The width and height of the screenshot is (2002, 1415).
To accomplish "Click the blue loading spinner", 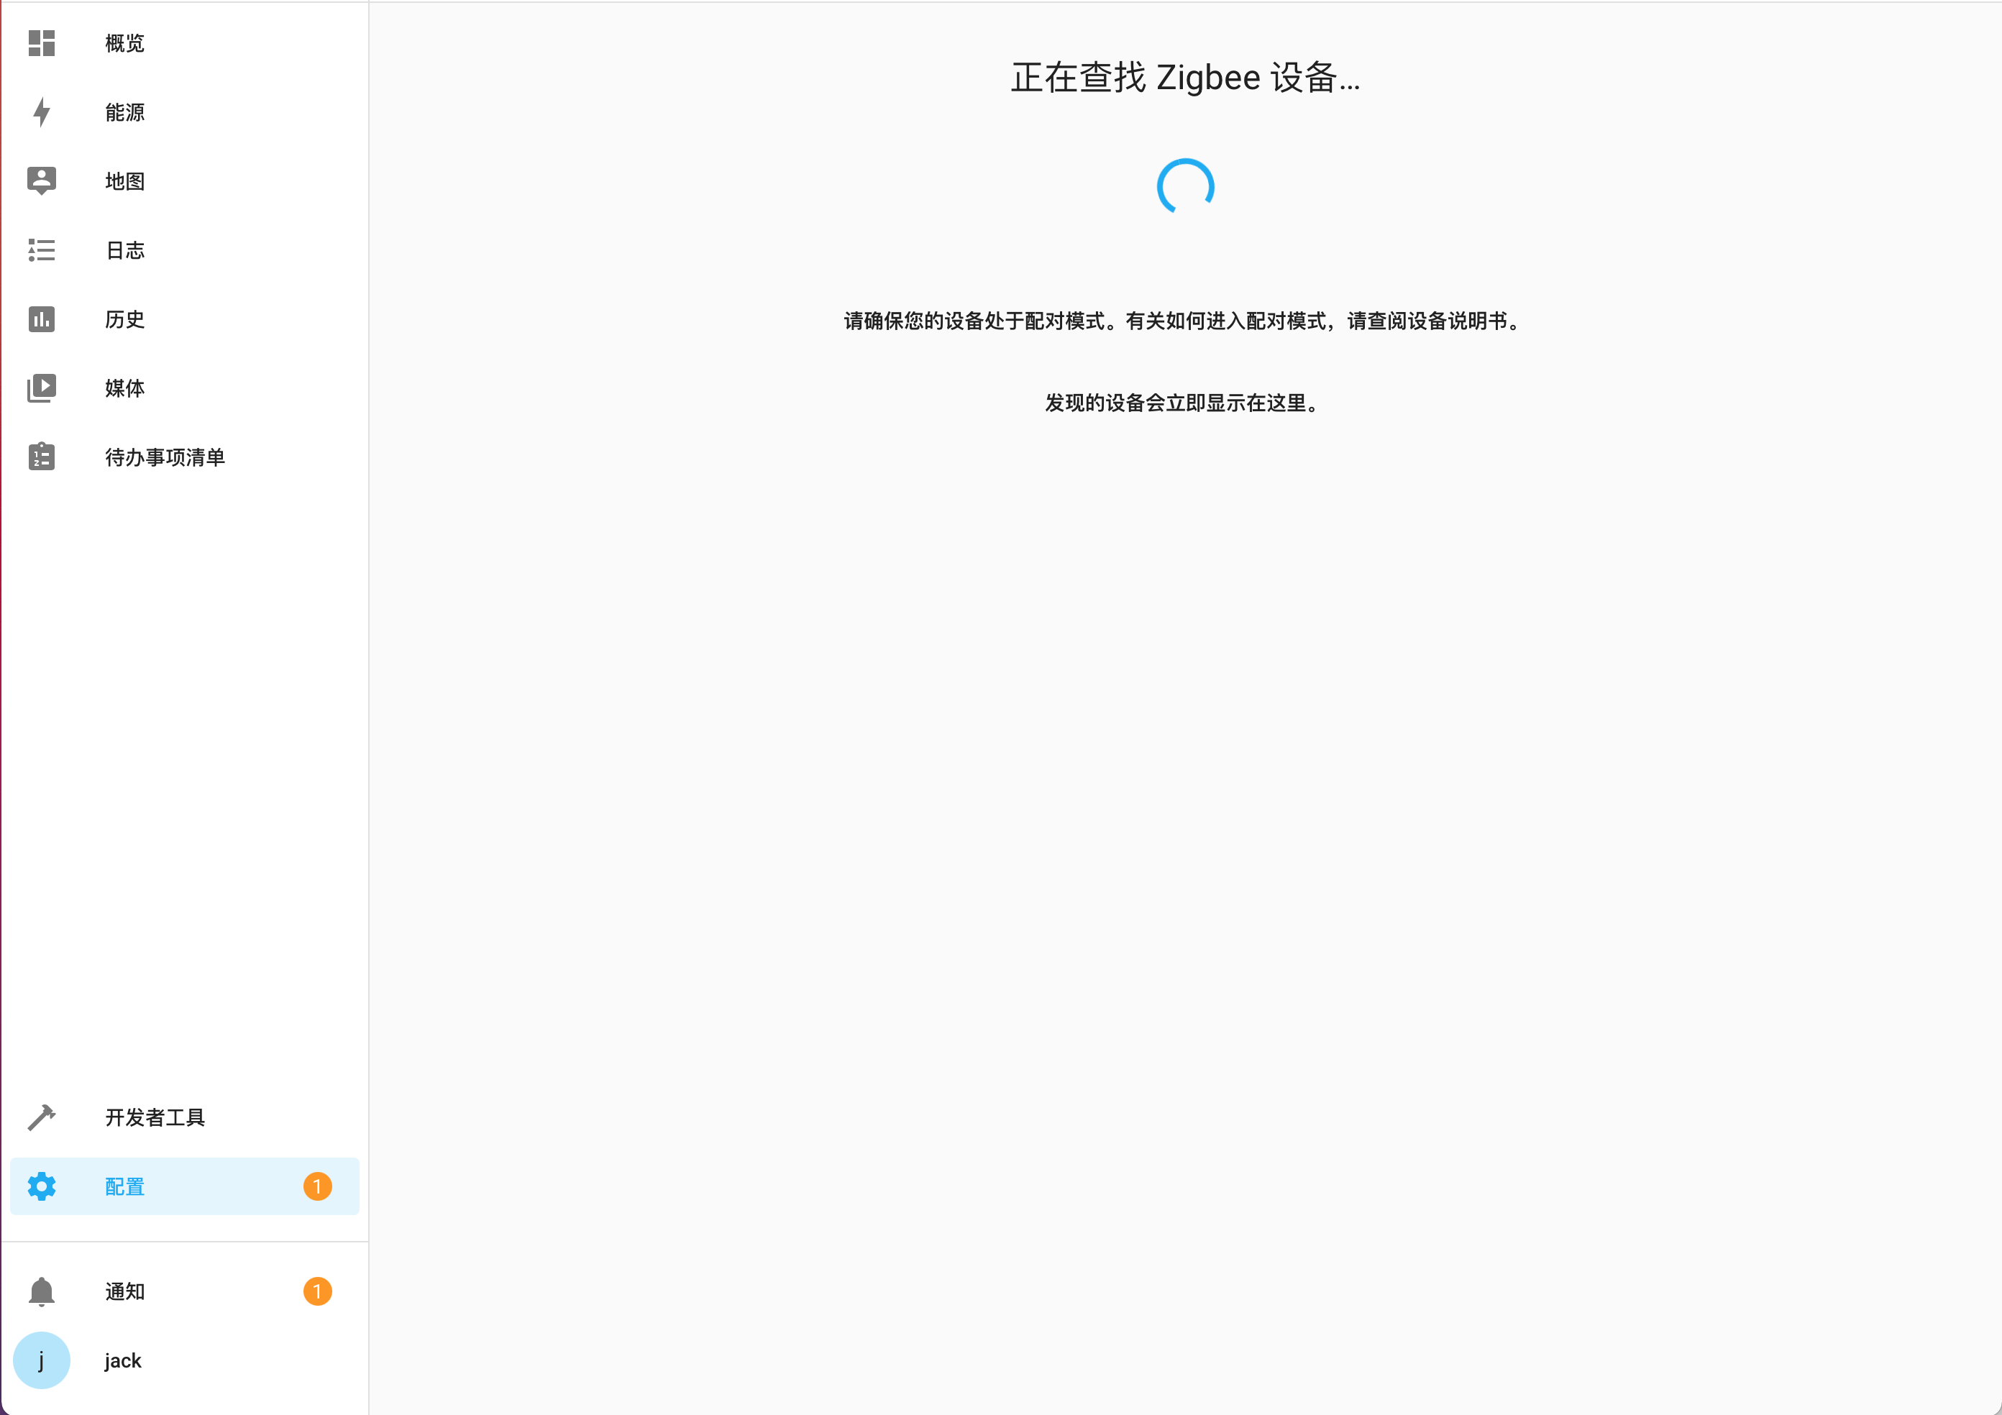I will pos(1185,186).
